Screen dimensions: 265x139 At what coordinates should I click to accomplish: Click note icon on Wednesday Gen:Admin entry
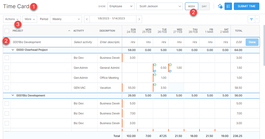point(170,71)
